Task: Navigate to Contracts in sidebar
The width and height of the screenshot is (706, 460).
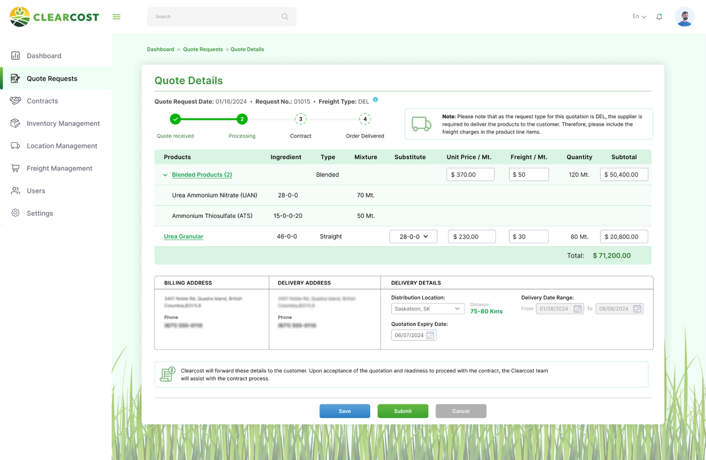Action: pos(42,101)
